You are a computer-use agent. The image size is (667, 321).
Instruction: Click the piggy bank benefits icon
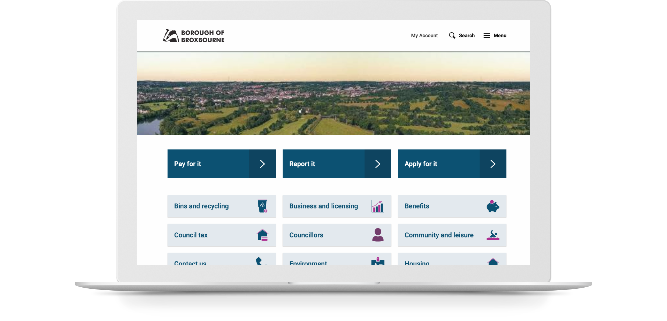tap(493, 206)
